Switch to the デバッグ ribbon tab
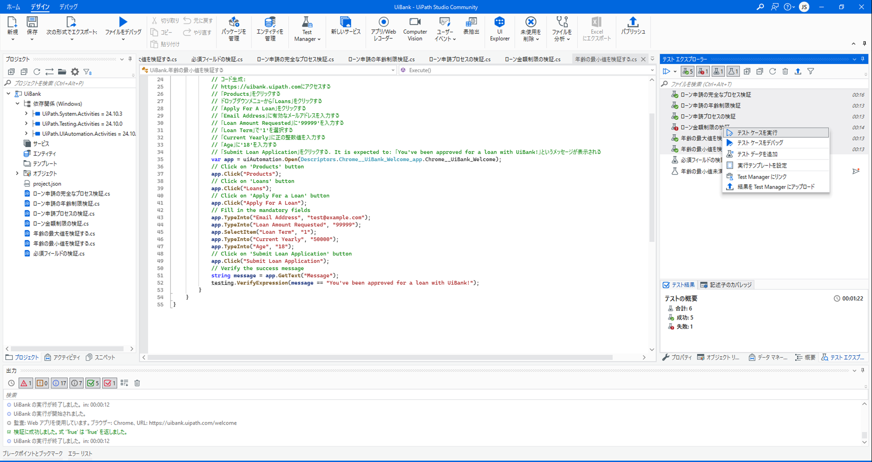The image size is (872, 462). click(68, 7)
